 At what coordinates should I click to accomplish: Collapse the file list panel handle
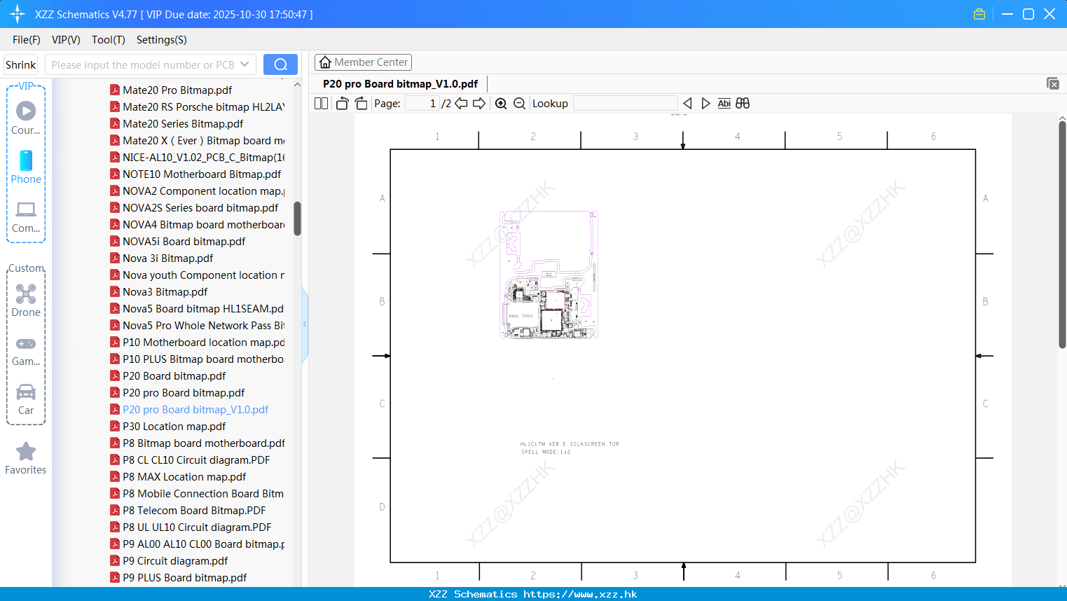pyautogui.click(x=305, y=324)
